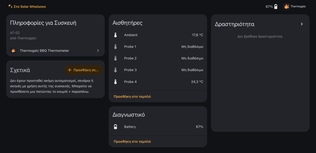The width and height of the screenshot is (316, 153).
Task: Click the Probe 1 thermometer icon
Action: (x=115, y=47)
